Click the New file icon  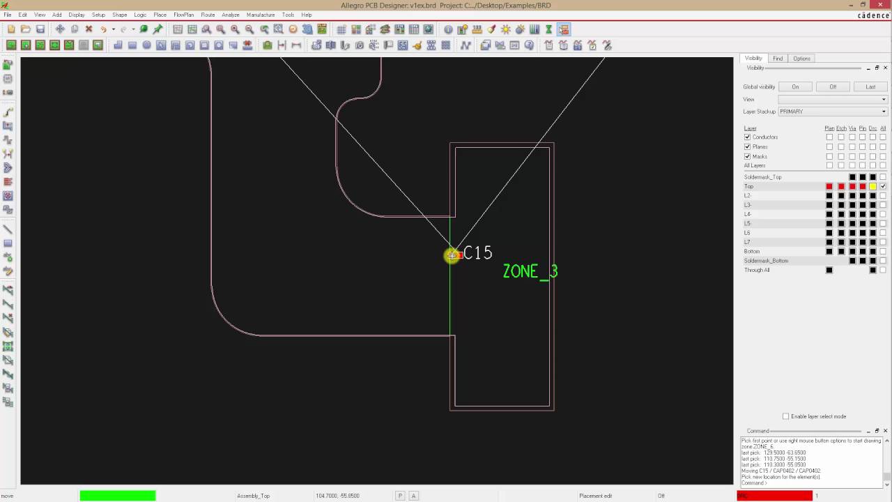point(11,29)
